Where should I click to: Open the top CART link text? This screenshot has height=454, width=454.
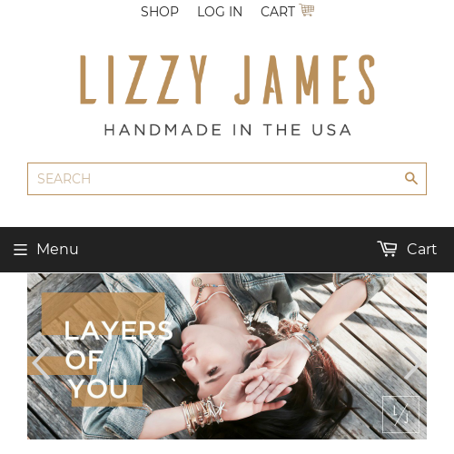[278, 12]
